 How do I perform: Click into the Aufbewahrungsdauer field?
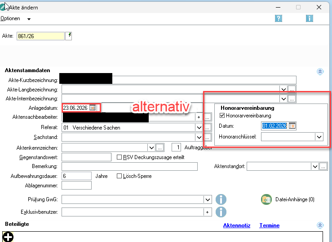click(x=77, y=176)
